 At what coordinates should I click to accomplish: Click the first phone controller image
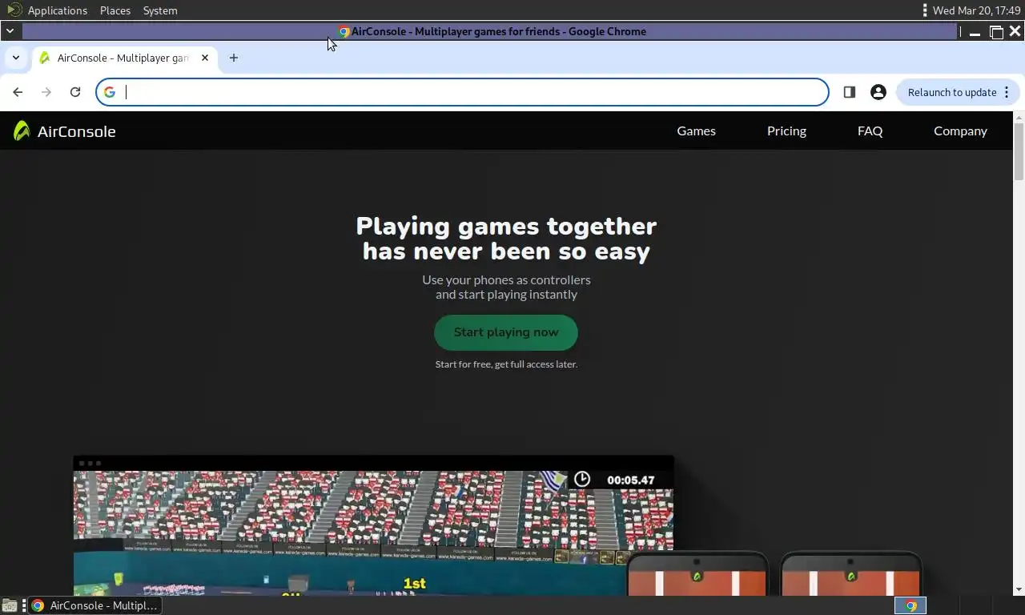coord(697,575)
